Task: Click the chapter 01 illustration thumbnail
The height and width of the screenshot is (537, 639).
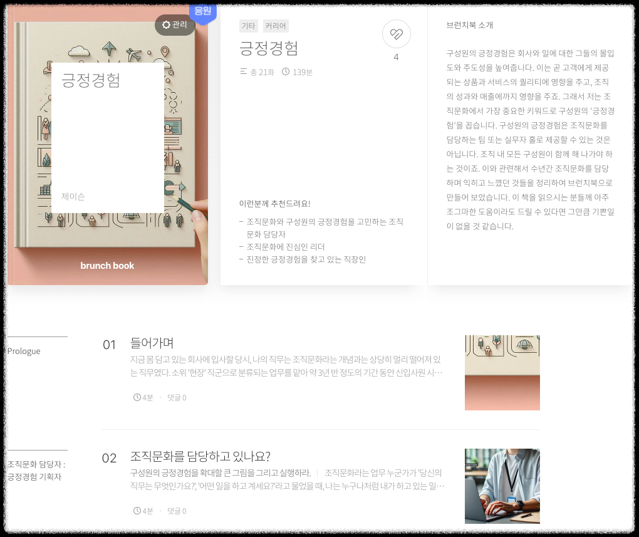Action: point(502,372)
